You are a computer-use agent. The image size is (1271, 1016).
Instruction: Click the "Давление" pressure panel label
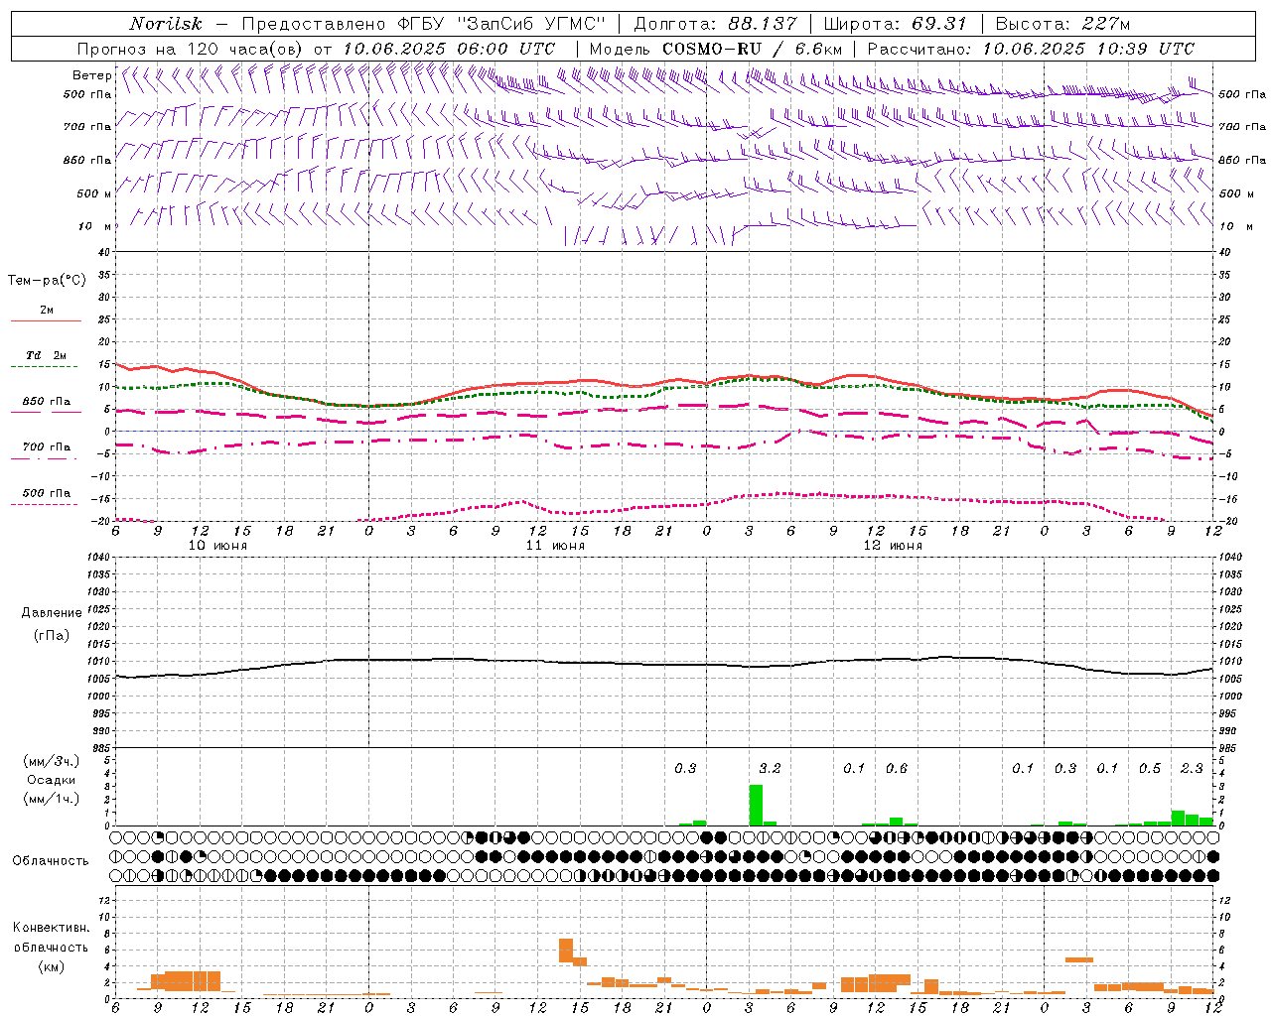51,613
